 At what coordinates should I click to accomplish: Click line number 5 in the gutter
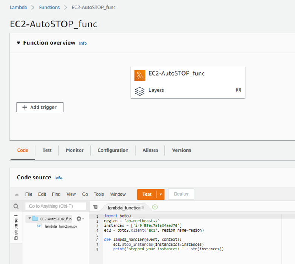pyautogui.click(x=97, y=235)
